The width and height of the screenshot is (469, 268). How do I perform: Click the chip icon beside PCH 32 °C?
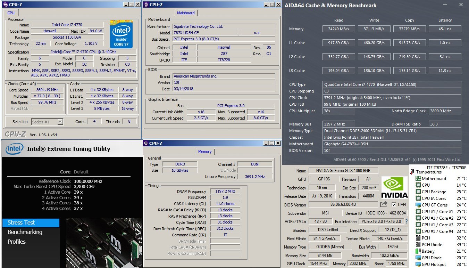[x=418, y=238]
